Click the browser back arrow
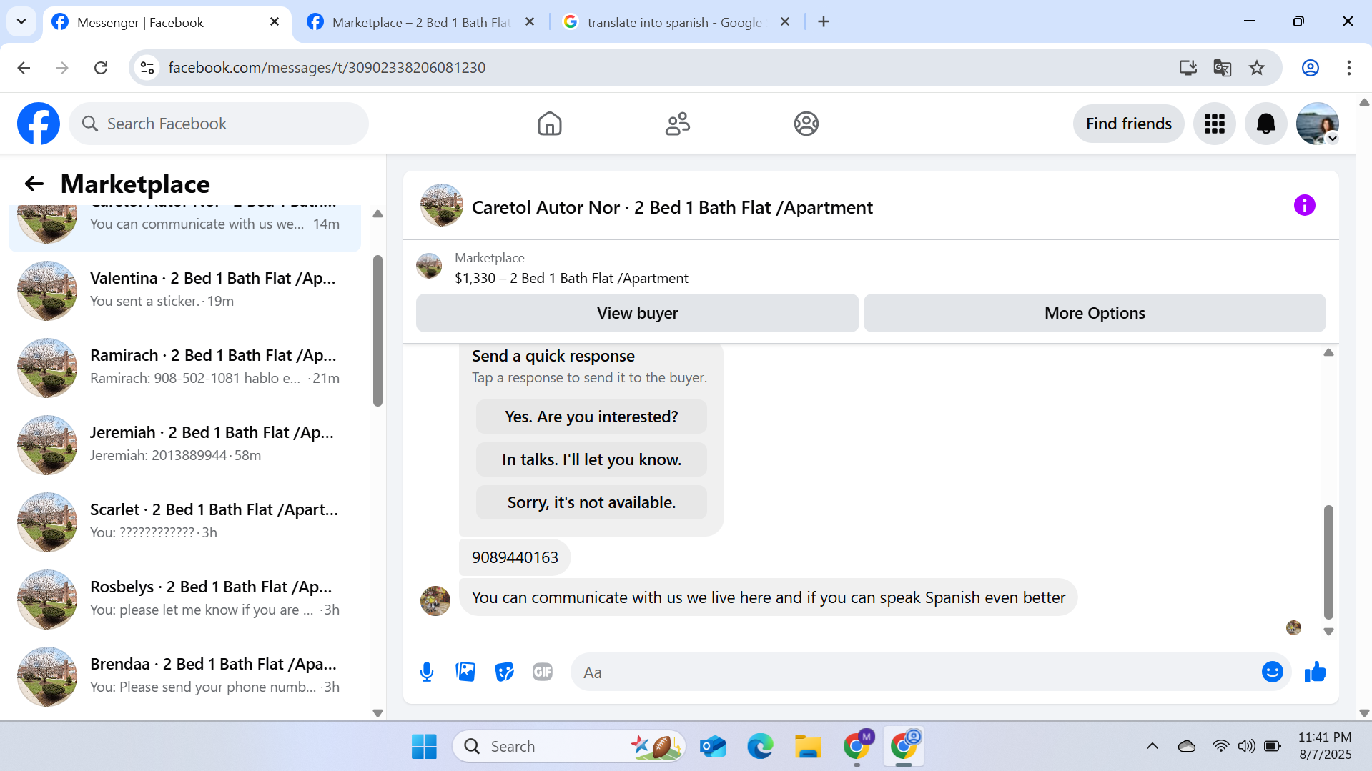The width and height of the screenshot is (1372, 771). pos(24,68)
